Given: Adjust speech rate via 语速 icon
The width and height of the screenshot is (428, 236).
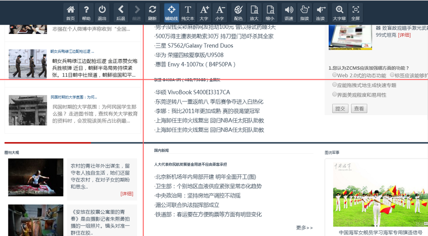Looking at the screenshot, I should (x=289, y=13).
